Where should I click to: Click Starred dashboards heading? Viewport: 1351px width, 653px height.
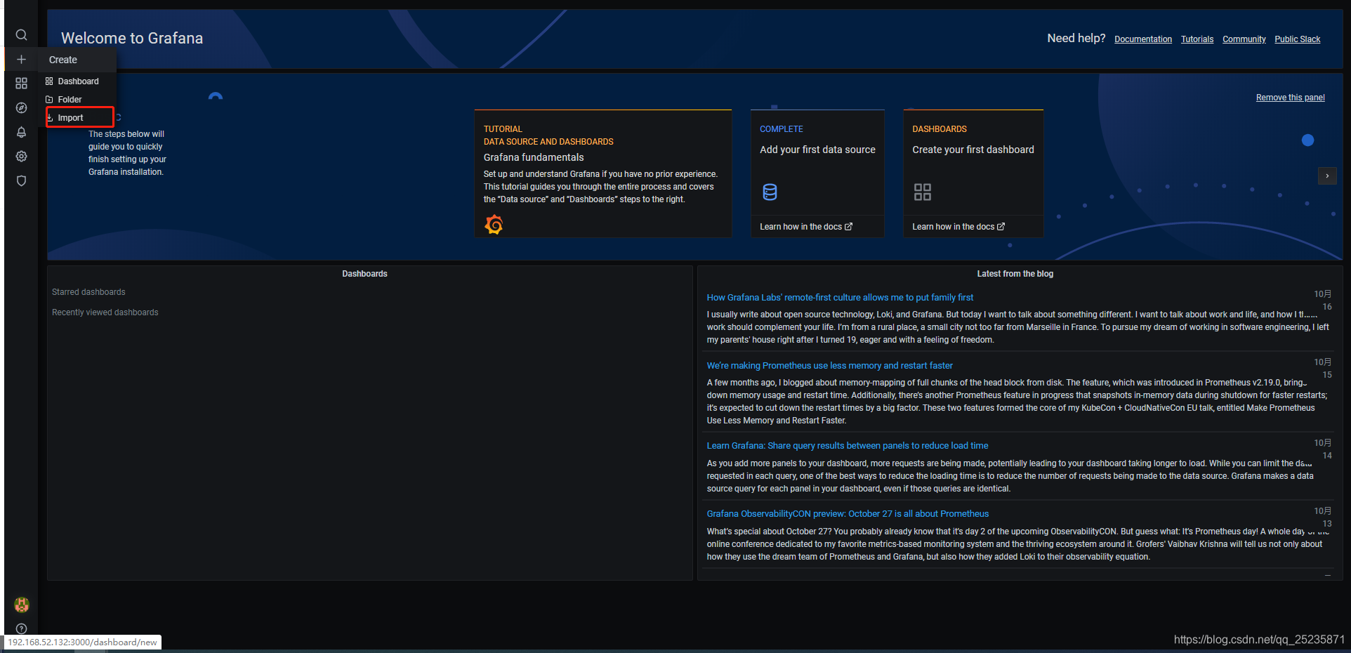click(88, 292)
